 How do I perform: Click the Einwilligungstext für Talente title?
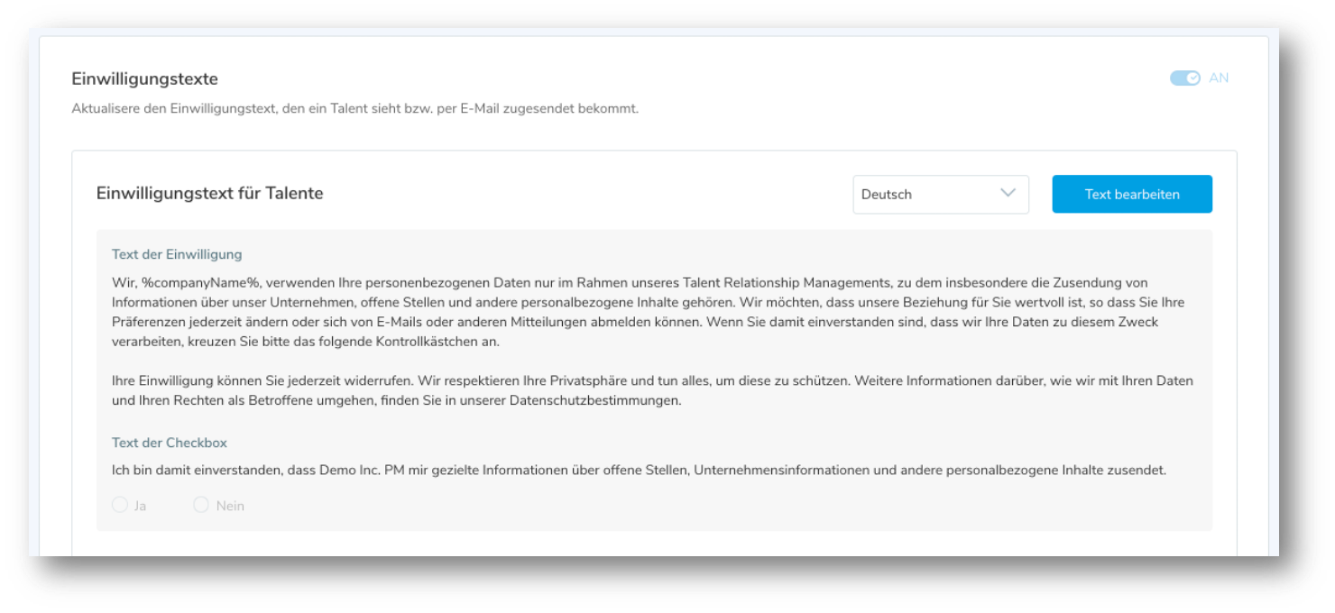pos(209,194)
